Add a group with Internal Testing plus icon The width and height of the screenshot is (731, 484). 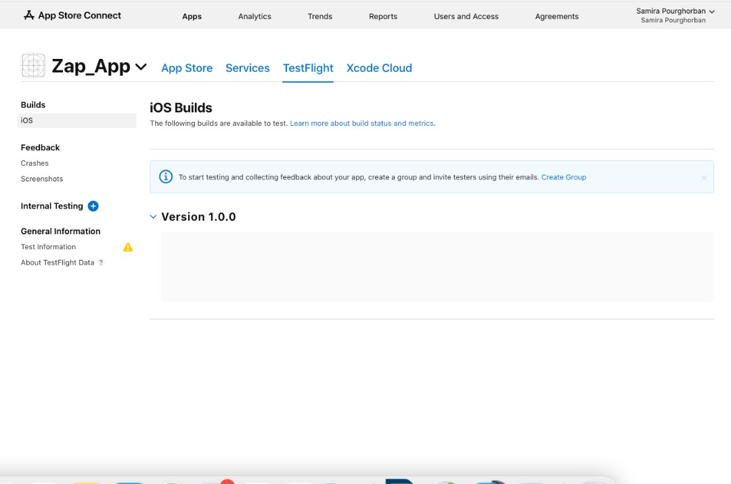93,206
